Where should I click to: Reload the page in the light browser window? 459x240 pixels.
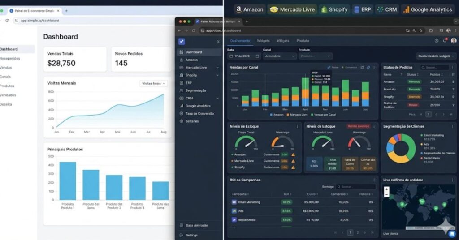click(7, 21)
